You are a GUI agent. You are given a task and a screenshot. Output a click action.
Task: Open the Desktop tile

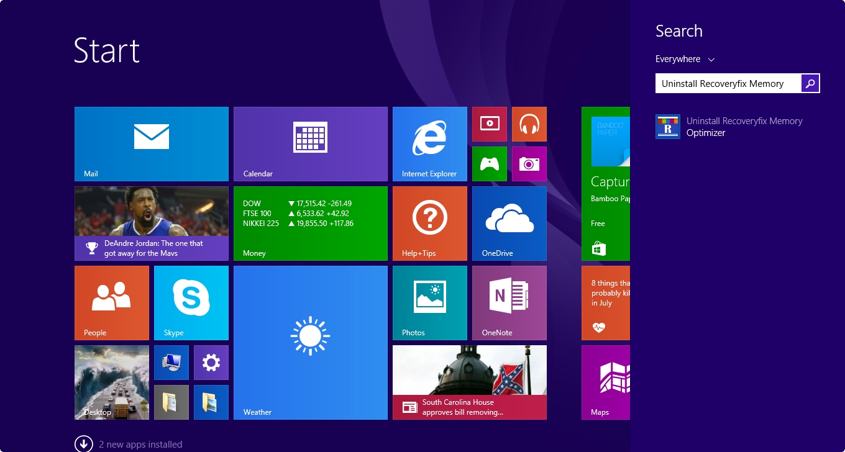pyautogui.click(x=112, y=382)
